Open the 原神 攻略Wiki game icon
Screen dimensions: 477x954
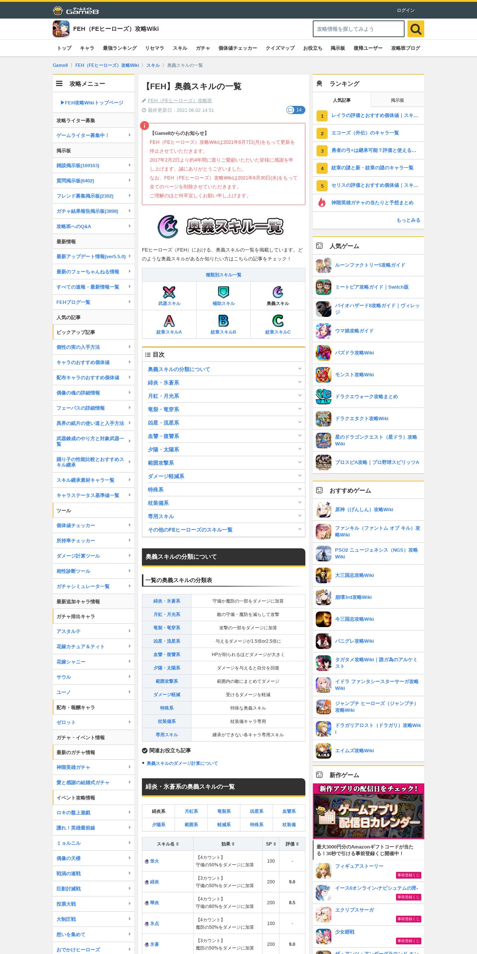coord(324,510)
